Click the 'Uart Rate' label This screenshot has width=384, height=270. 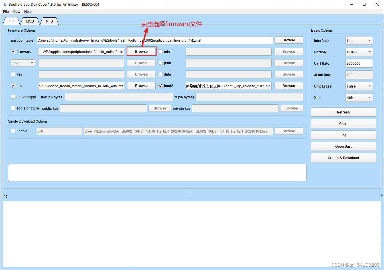tap(322, 63)
